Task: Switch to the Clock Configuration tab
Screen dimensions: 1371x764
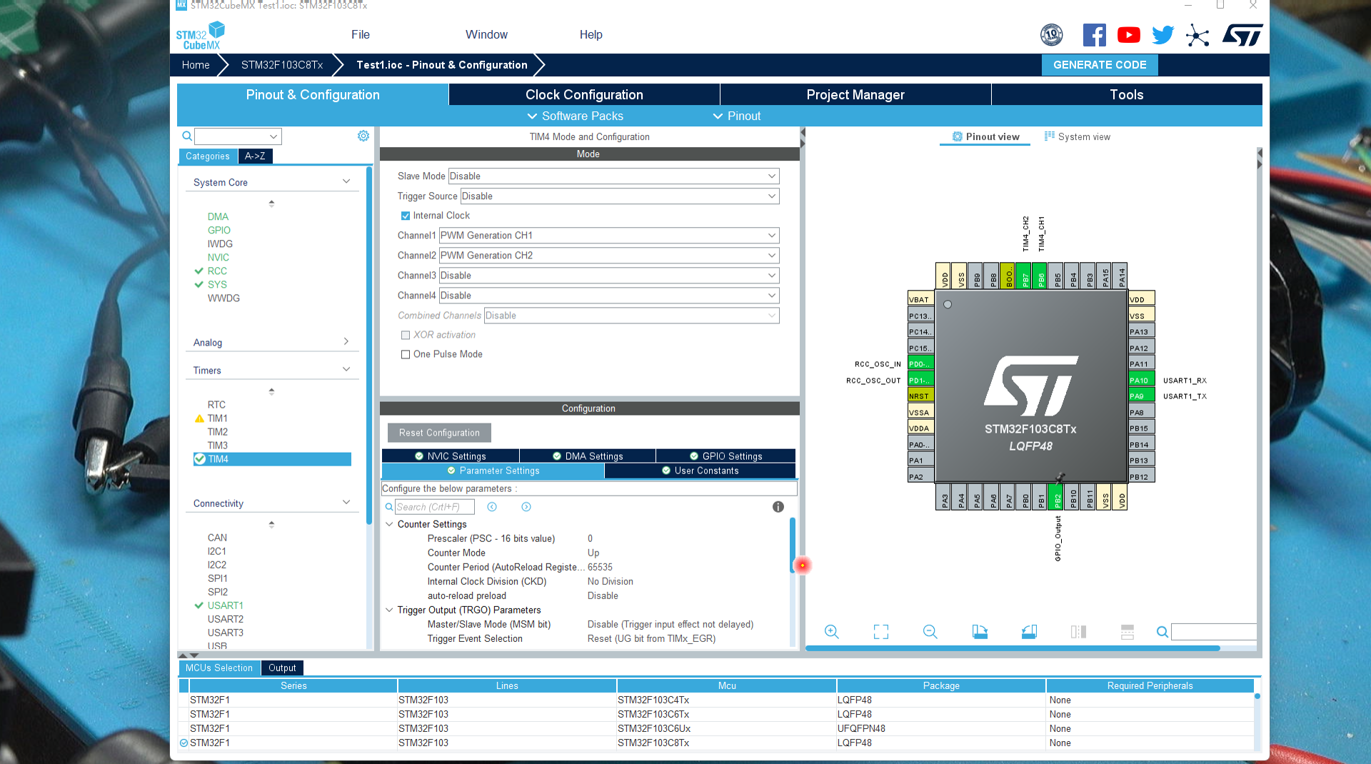Action: (x=583, y=94)
